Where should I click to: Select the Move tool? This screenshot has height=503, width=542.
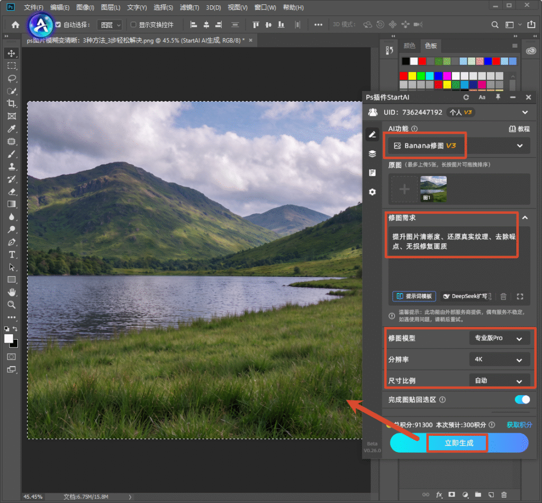tap(12, 53)
